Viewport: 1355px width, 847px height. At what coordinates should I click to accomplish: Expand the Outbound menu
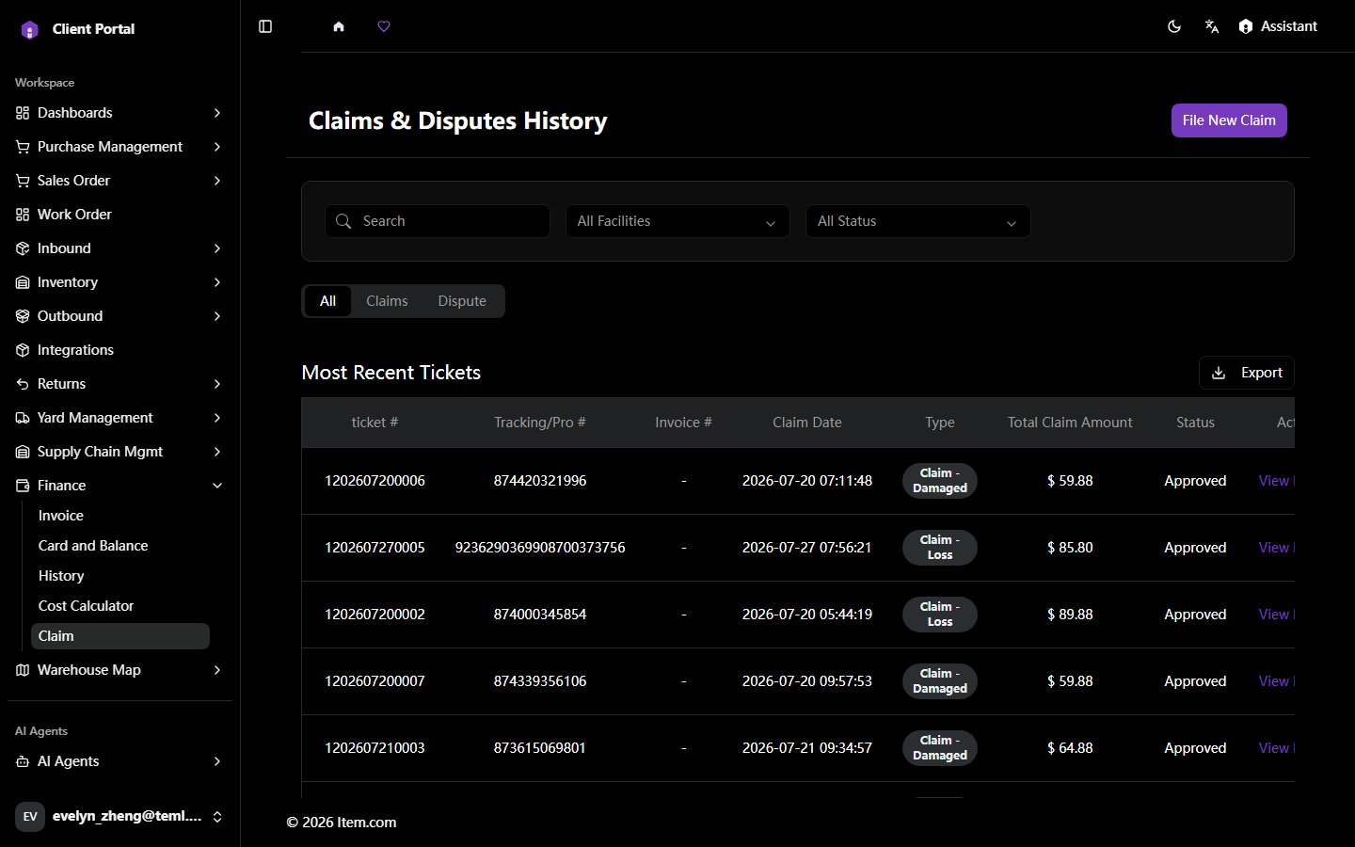120,316
